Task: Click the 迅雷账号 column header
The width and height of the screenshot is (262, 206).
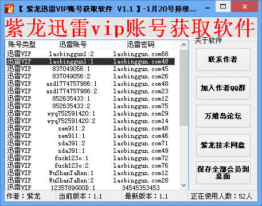Action: click(73, 45)
